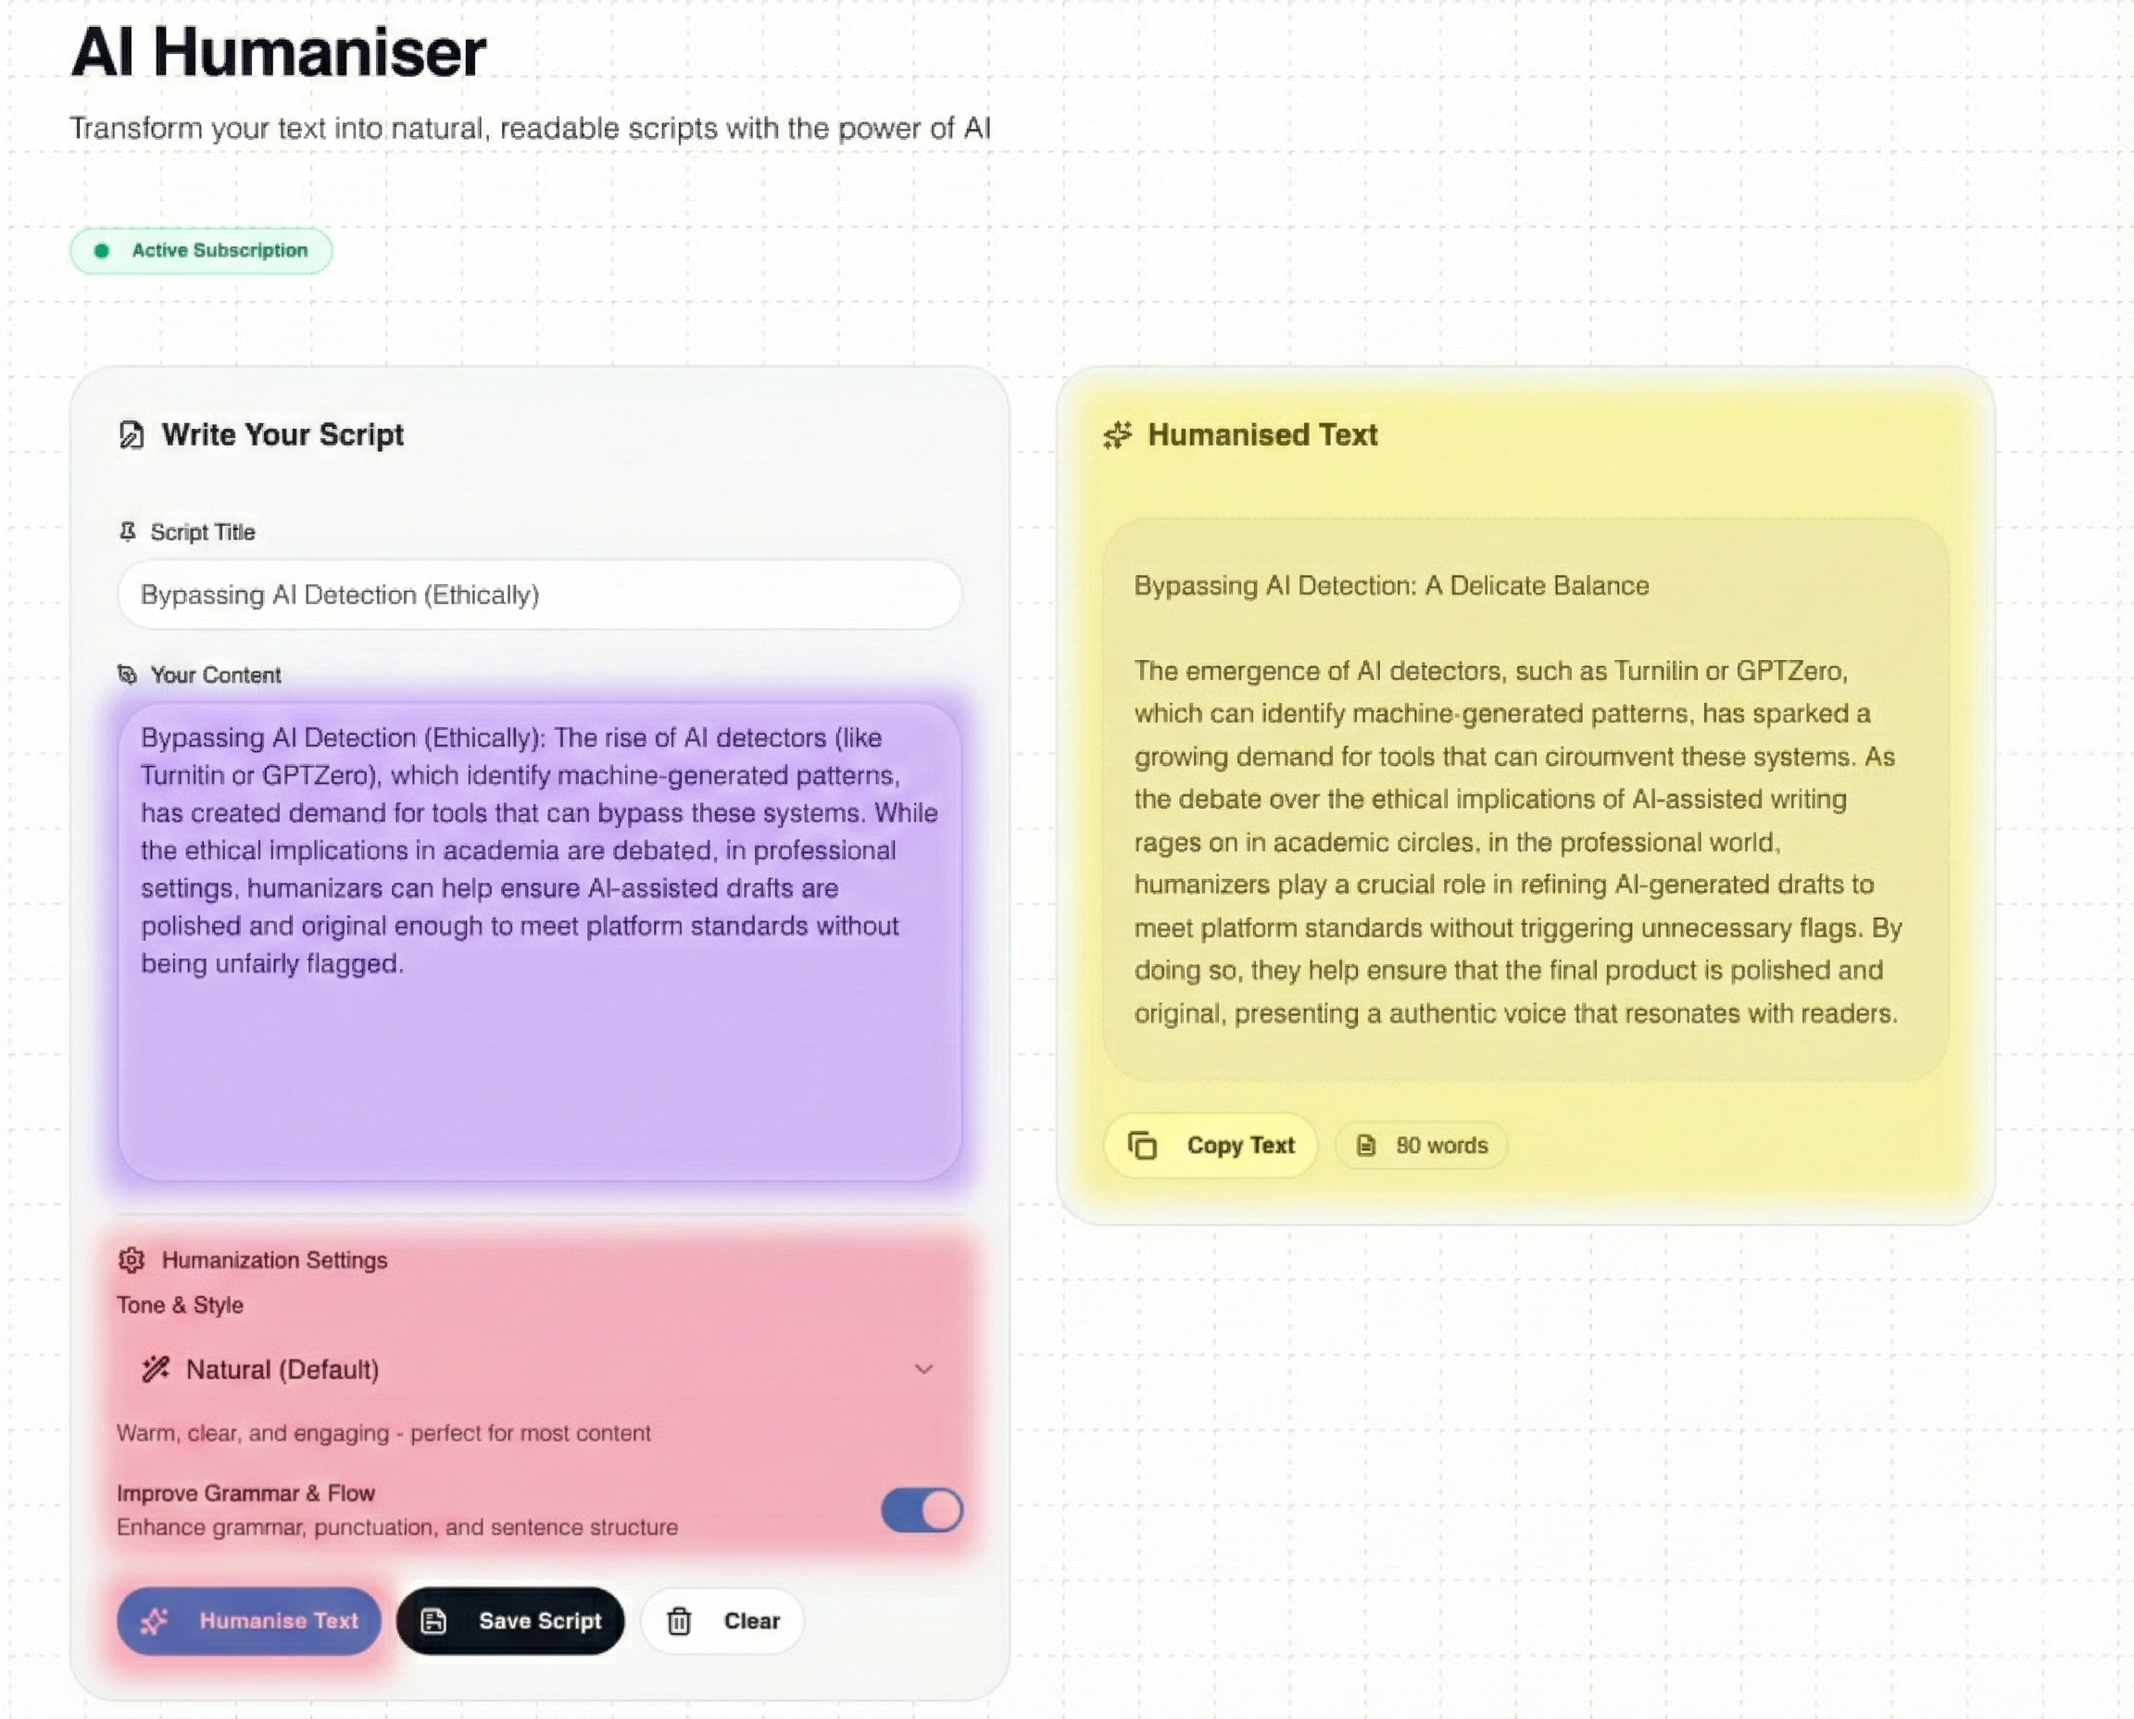The image size is (2134, 1719).
Task: Click the sparkle icon beside Humanised Text
Action: tap(1118, 435)
